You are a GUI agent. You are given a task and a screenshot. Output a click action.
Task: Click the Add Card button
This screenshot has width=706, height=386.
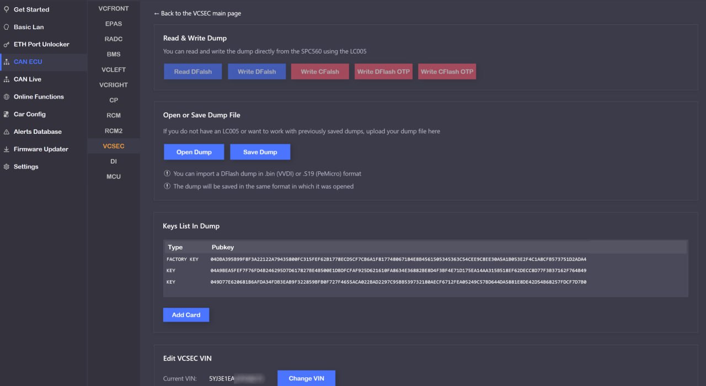[x=186, y=315]
